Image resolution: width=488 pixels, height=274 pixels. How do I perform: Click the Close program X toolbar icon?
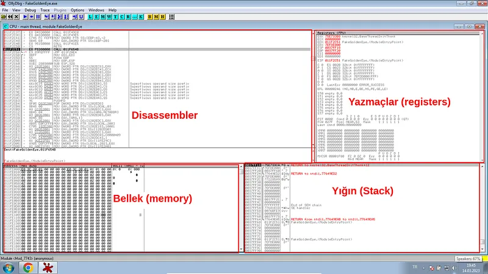tap(16, 17)
